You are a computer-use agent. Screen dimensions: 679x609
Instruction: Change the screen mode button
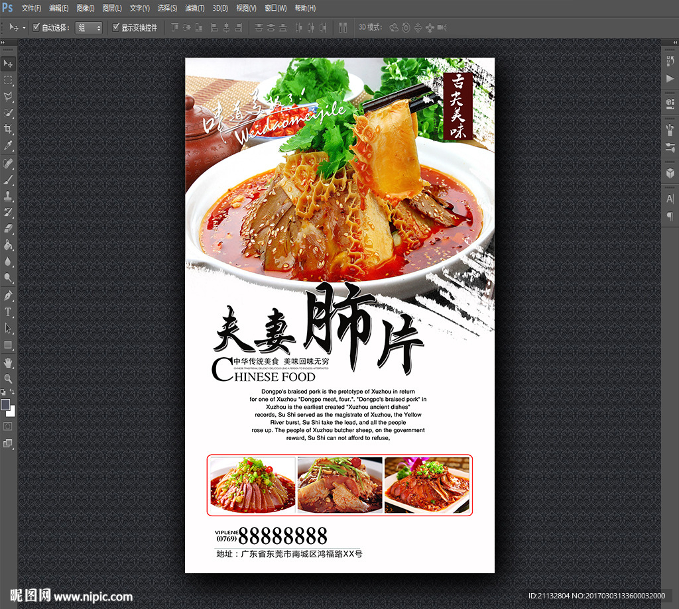point(7,443)
